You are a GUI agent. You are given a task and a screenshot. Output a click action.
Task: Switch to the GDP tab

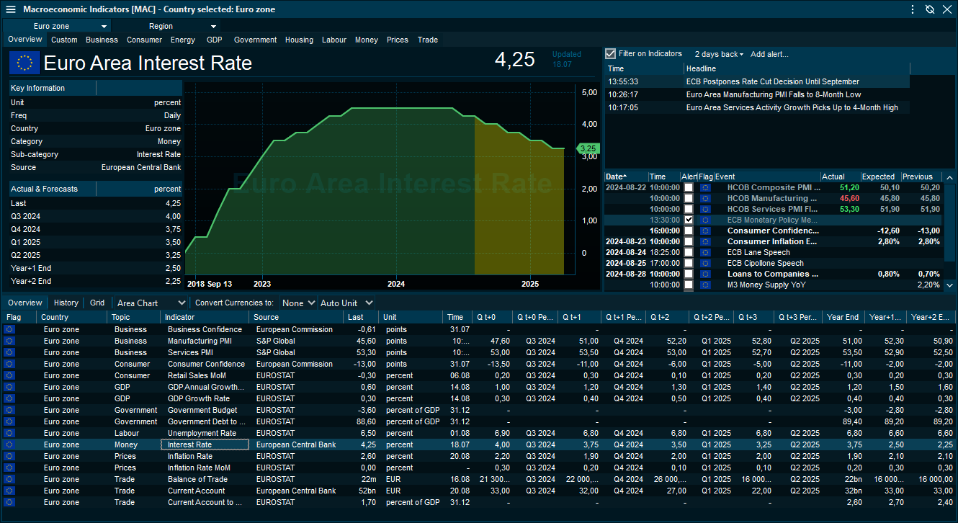point(214,40)
